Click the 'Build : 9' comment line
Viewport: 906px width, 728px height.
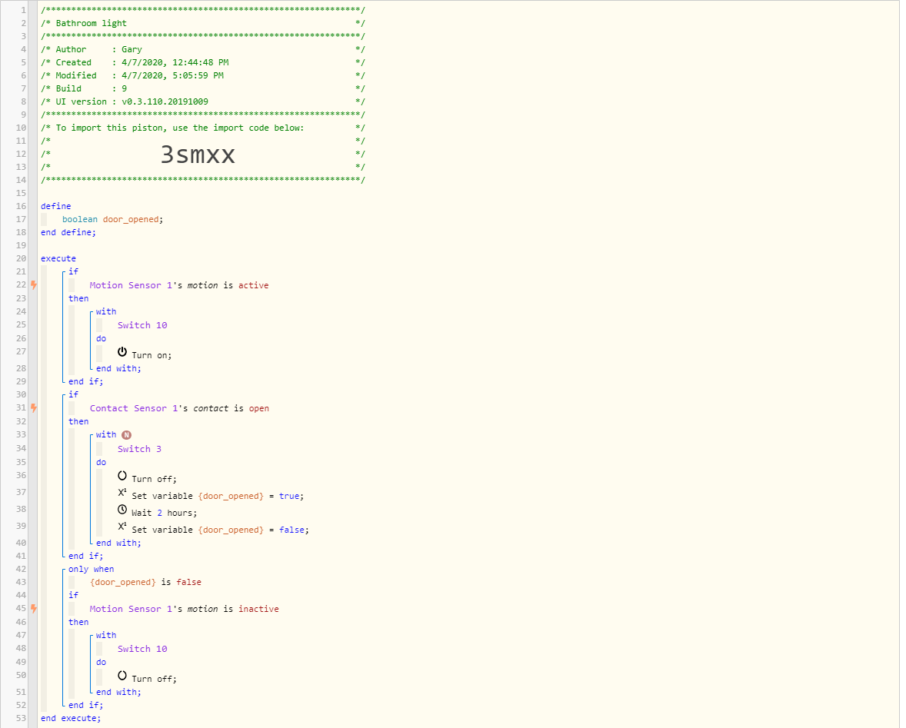pyautogui.click(x=202, y=88)
